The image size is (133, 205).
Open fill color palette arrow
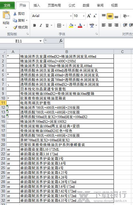click(x=75, y=25)
